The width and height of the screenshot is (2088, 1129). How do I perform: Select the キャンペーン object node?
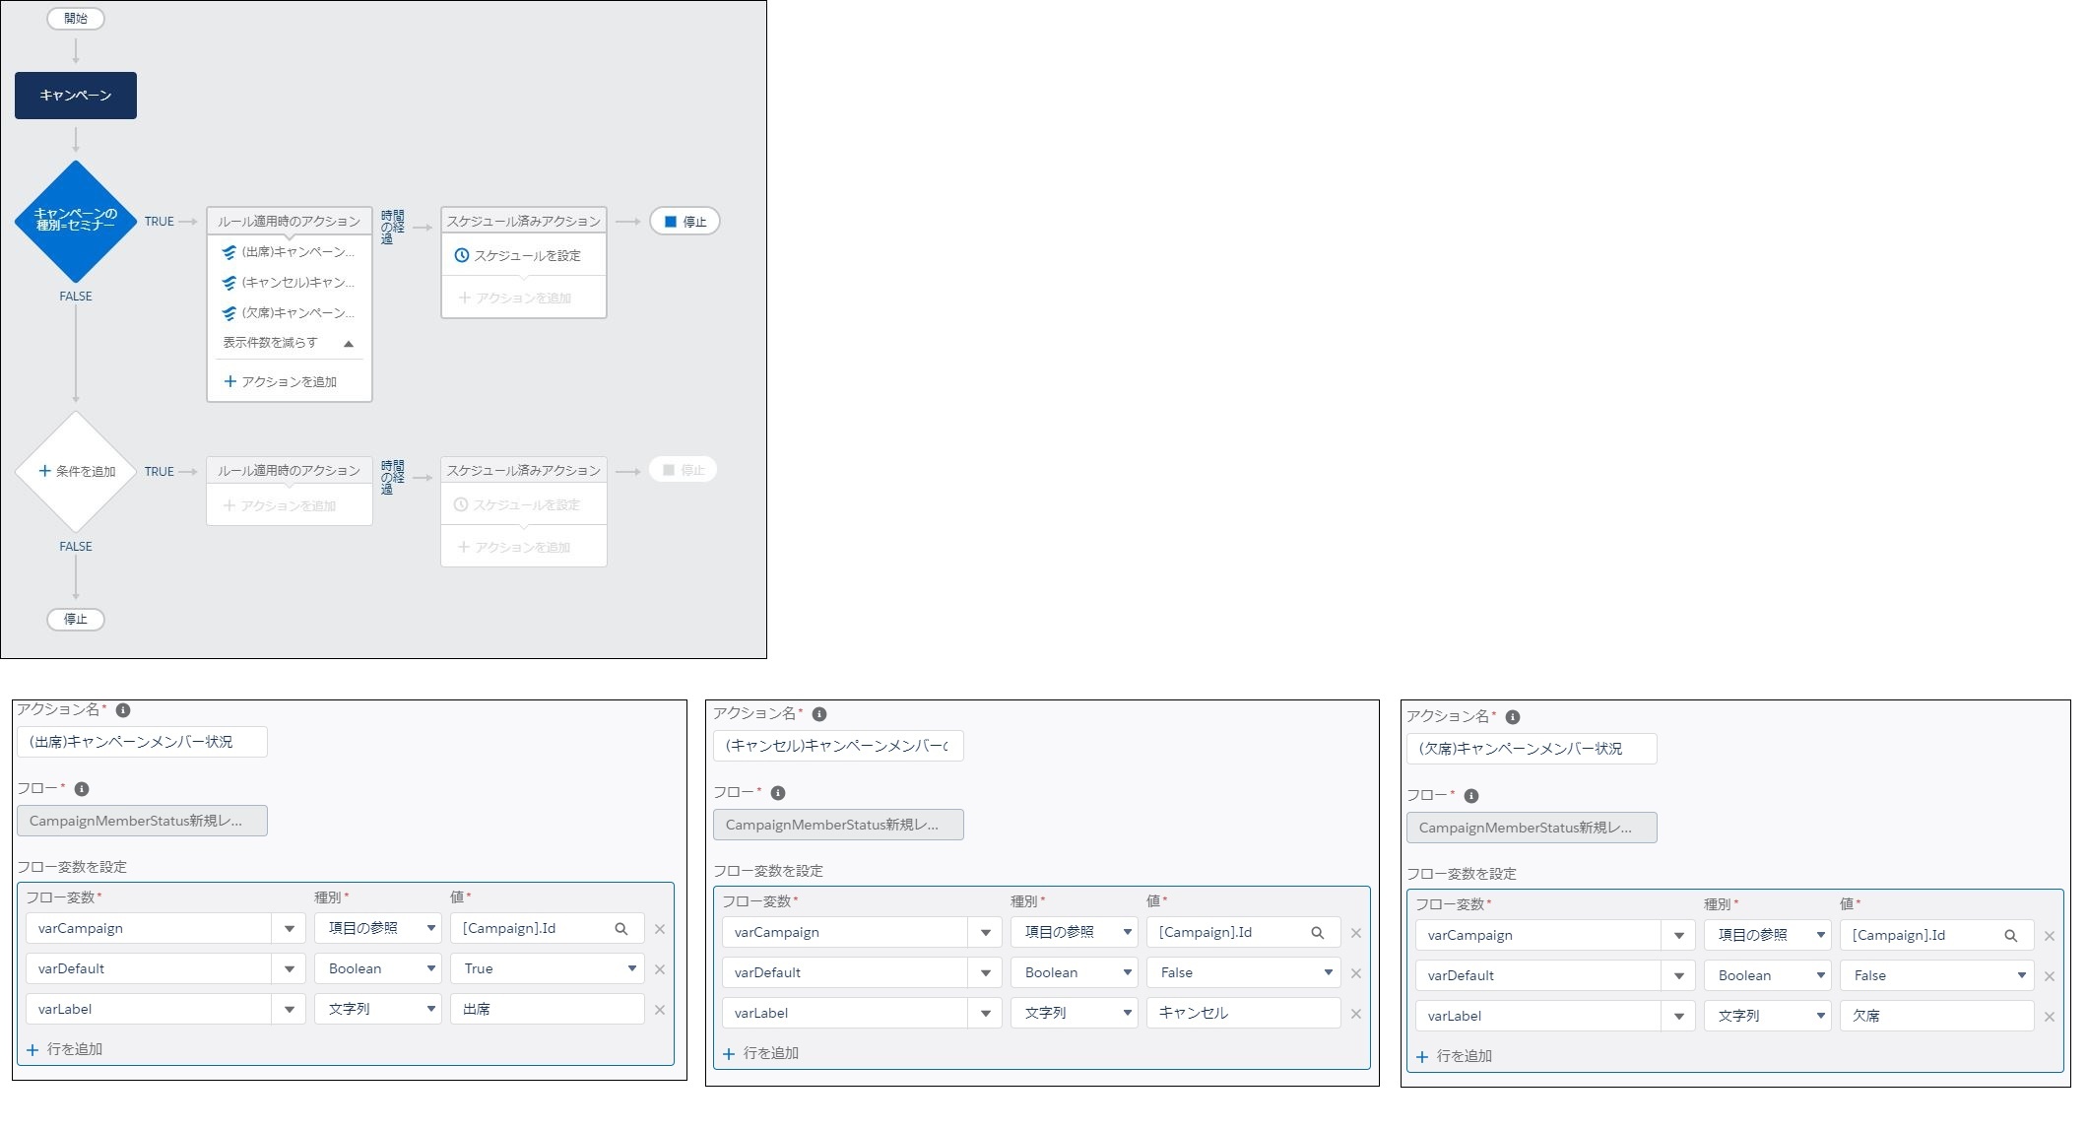(x=76, y=96)
